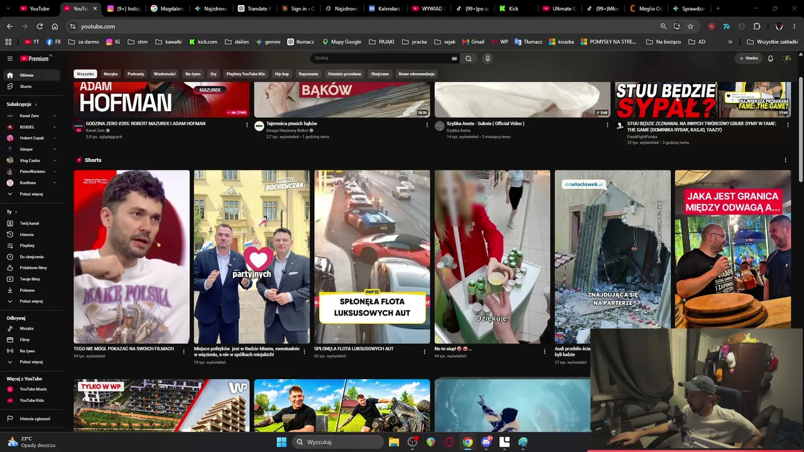The width and height of the screenshot is (804, 452).
Task: Explore Na żywo in the sidebar
Action: 30,351
